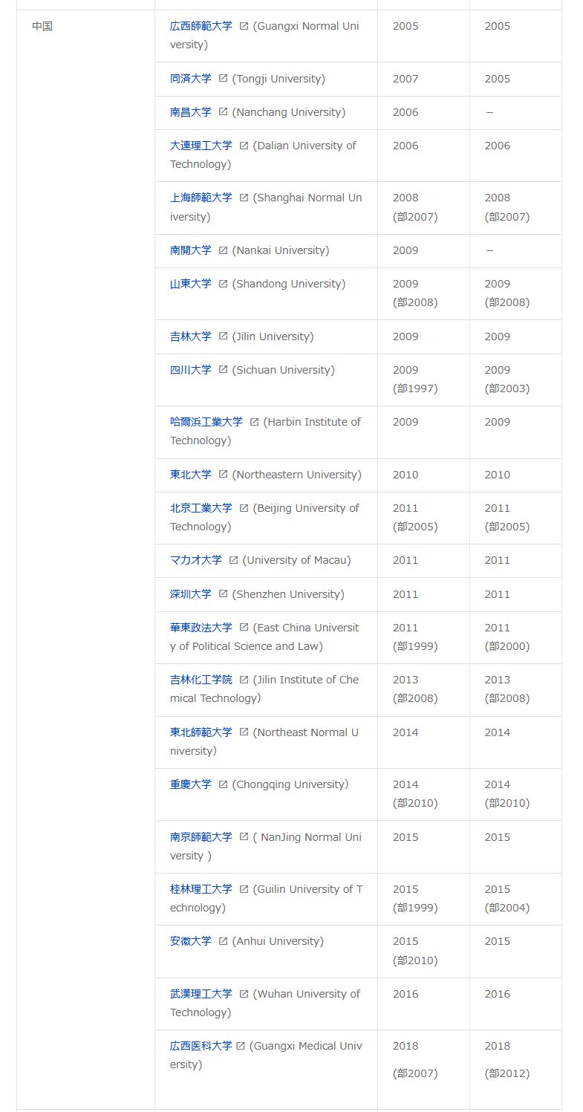Click the external-link icon next to 南昌大学
Image resolution: width=583 pixels, height=1112 pixels.
[223, 112]
